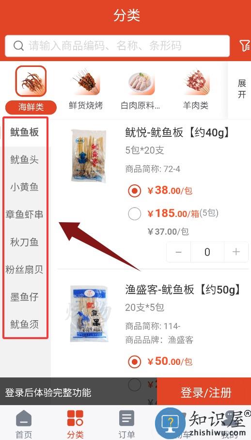
Task: Switch to 鱿鱼头 subcategory
Action: [25, 160]
